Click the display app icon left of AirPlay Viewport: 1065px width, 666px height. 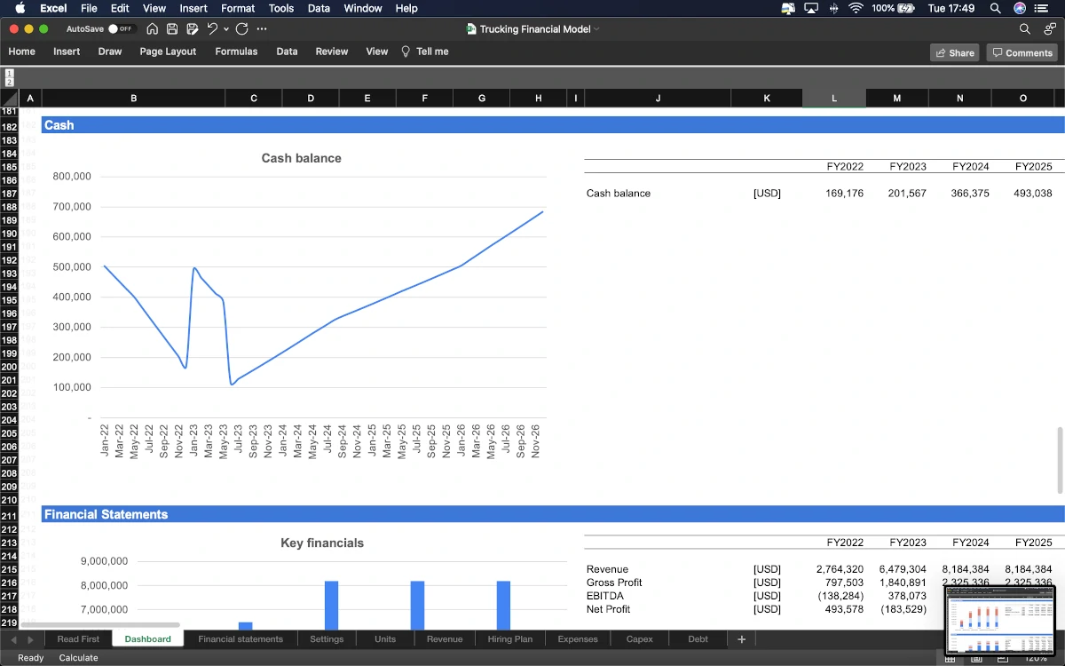coord(788,8)
